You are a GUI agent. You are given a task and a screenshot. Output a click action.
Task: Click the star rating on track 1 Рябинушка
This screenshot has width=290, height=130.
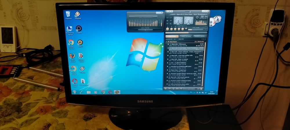point(200,46)
